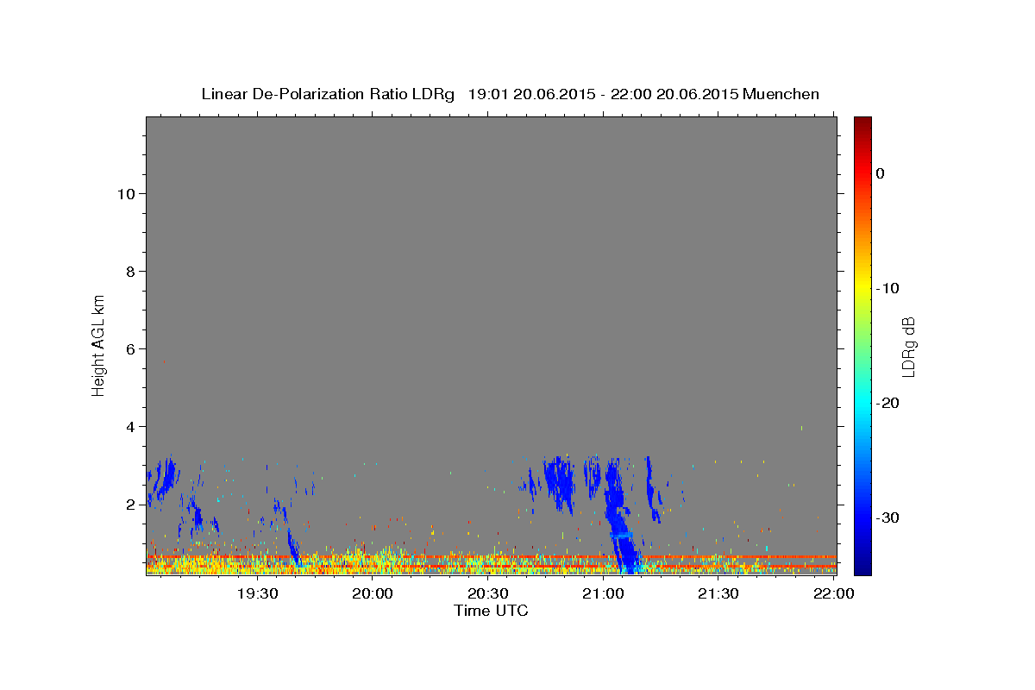Image resolution: width=1035 pixels, height=690 pixels.
Task: Click the dark blue bottom of the colorbar
Action: [x=862, y=565]
